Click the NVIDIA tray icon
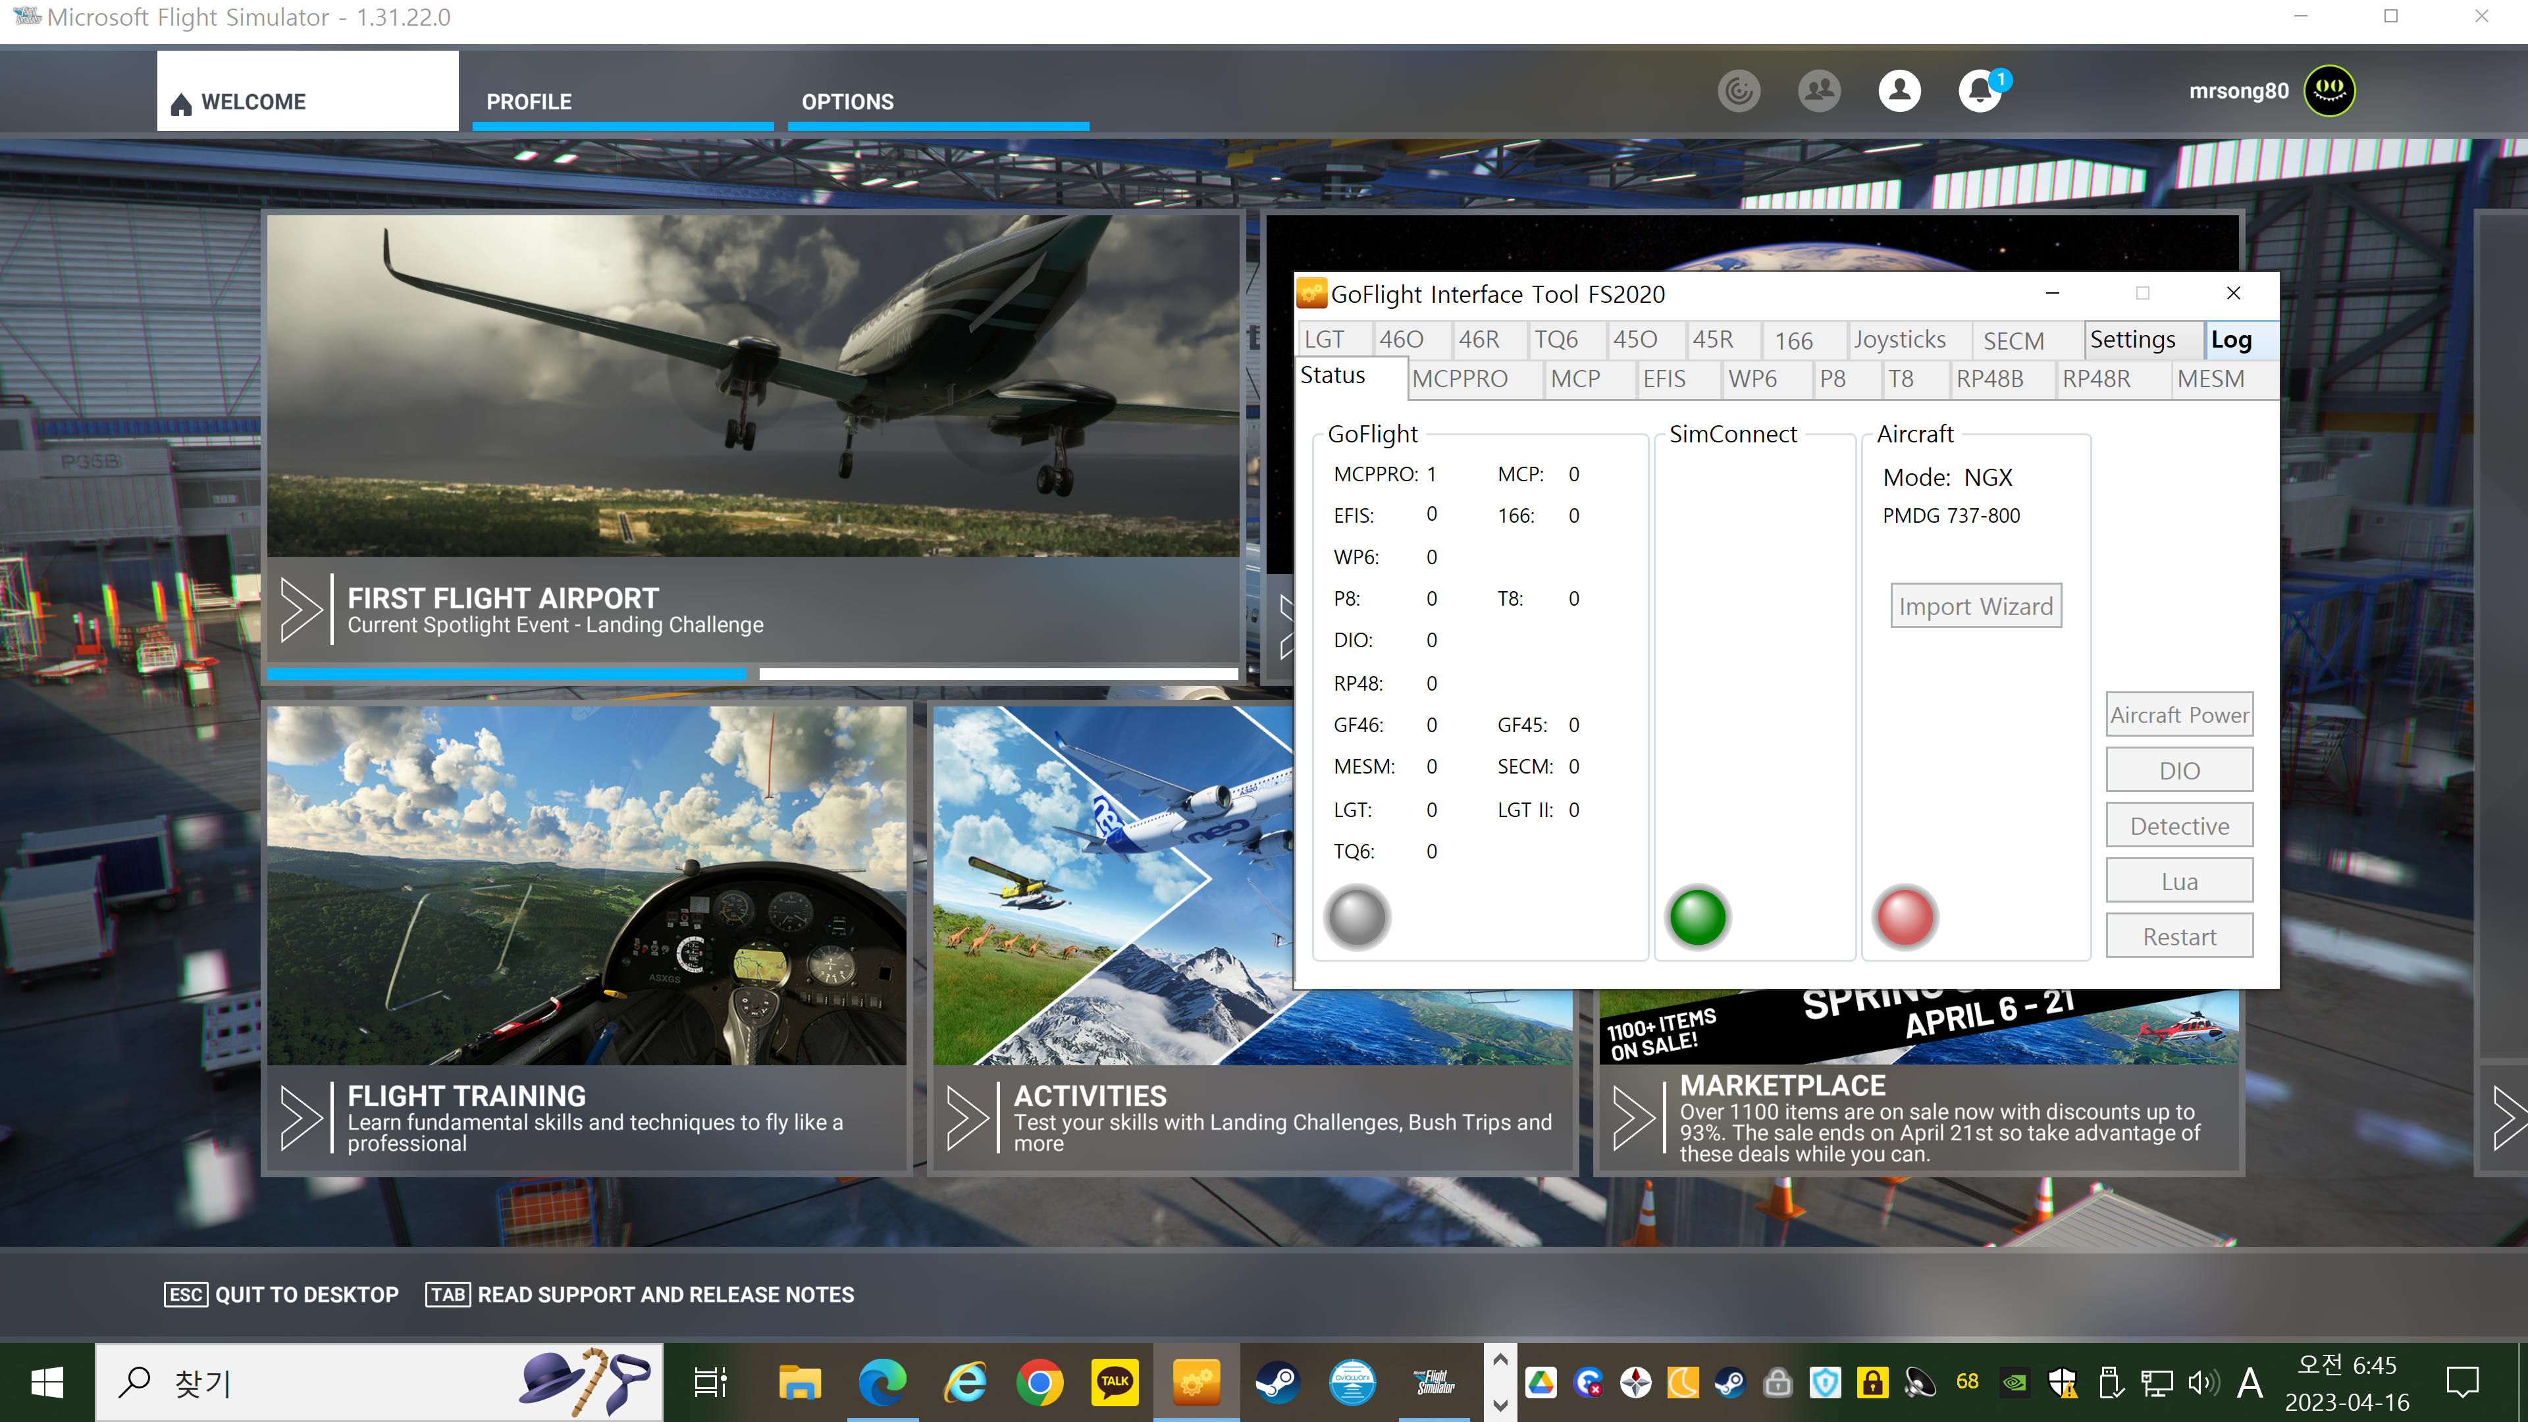This screenshot has width=2528, height=1422. 2014,1382
